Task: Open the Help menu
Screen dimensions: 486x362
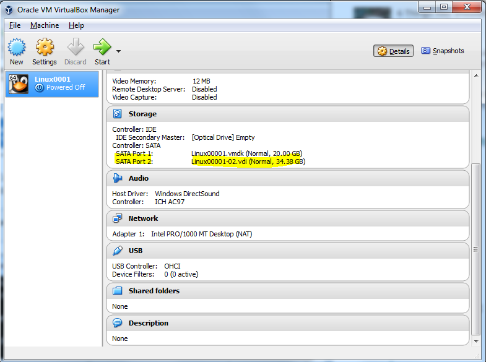Action: point(76,25)
